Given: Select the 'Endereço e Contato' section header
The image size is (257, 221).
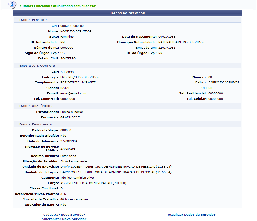Looking at the screenshot, I should (37, 66).
